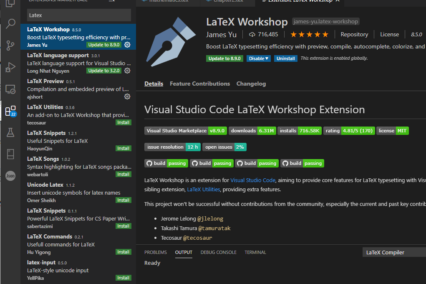Viewport: 426px width, 284px height.
Task: Follow the Visual Studio Code link
Action: (253, 180)
